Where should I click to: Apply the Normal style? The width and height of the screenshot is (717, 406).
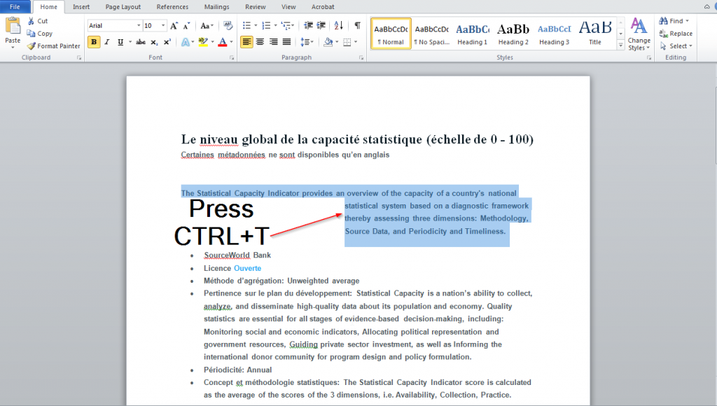point(391,34)
